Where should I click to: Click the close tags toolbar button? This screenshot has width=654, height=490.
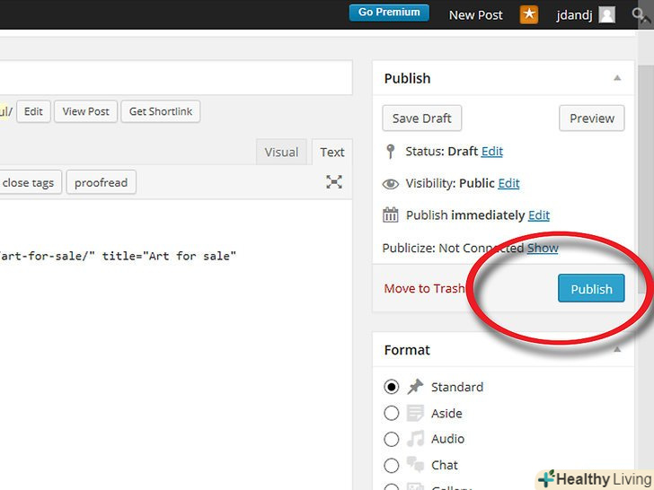pos(29,182)
